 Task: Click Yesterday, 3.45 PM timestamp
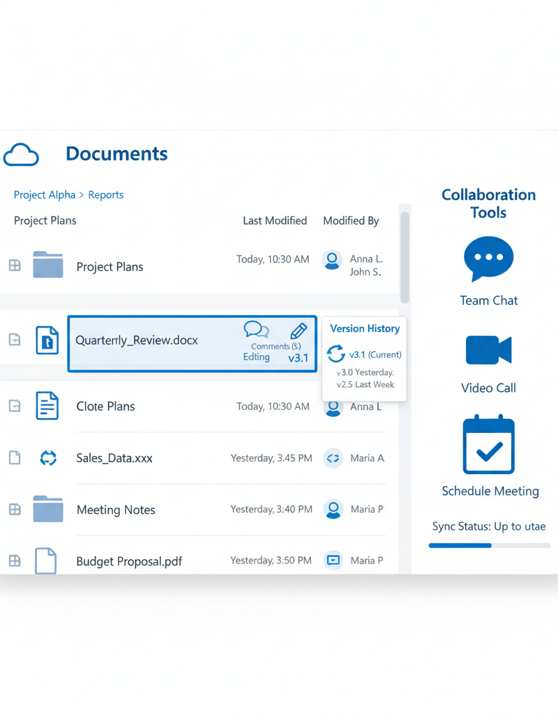point(271,458)
